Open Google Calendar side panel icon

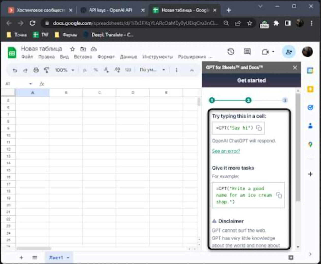tap(310, 71)
